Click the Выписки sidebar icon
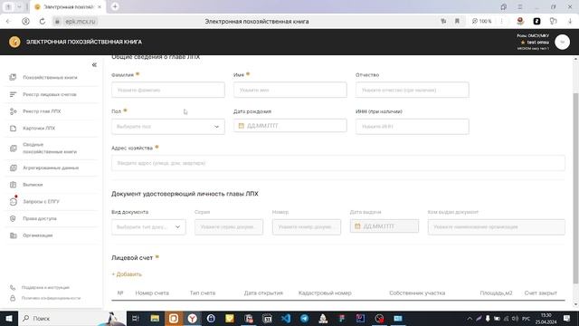 (13, 185)
